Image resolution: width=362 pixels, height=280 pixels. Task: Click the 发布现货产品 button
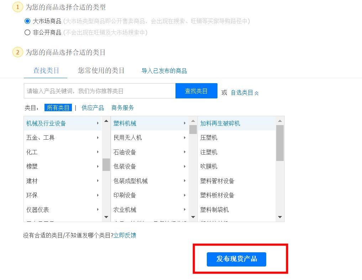[x=236, y=259]
